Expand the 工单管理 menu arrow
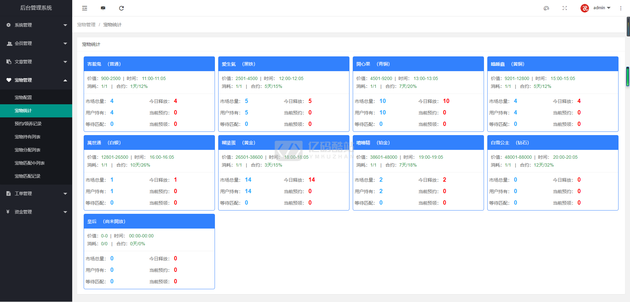The height and width of the screenshot is (302, 630). 65,194
